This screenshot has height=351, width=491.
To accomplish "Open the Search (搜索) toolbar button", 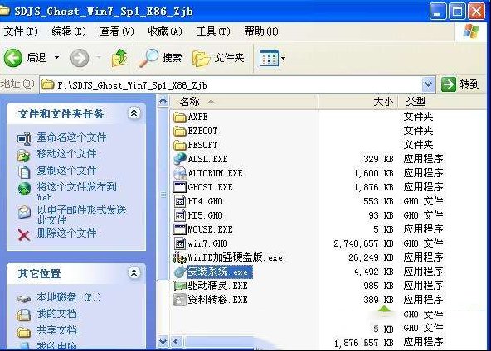I will (x=160, y=58).
